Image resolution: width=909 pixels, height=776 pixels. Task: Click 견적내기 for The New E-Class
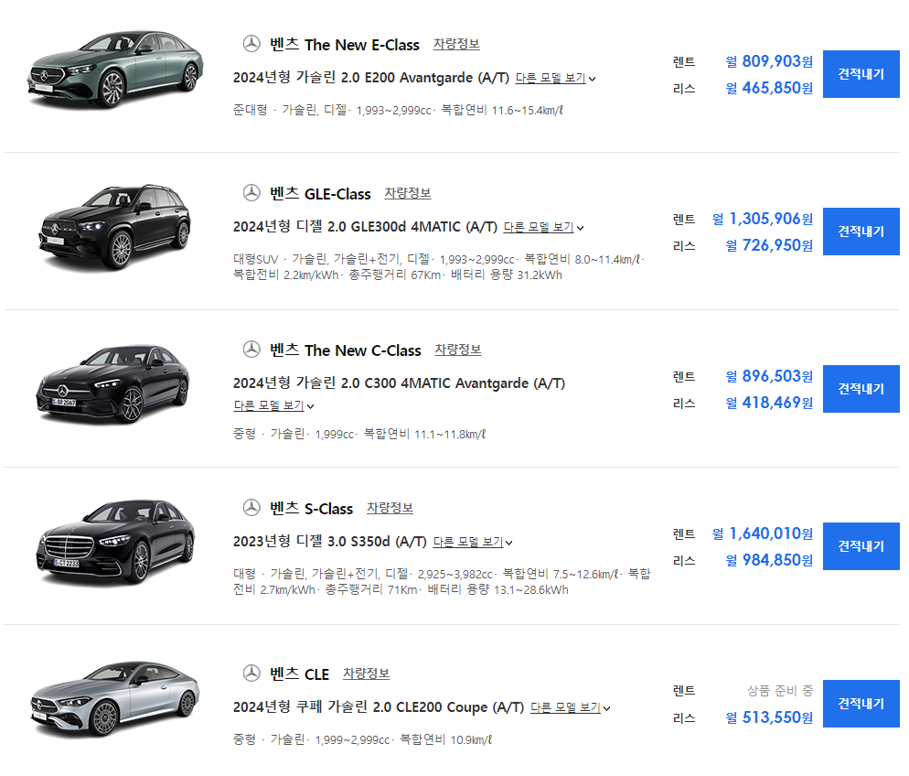click(x=860, y=73)
